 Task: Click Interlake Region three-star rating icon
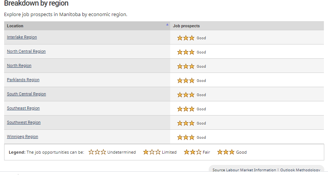coord(186,38)
